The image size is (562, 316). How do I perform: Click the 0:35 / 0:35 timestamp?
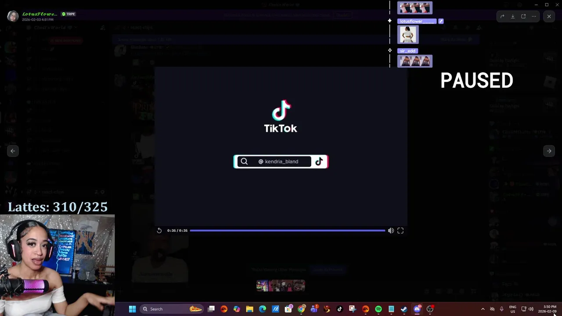pyautogui.click(x=177, y=230)
